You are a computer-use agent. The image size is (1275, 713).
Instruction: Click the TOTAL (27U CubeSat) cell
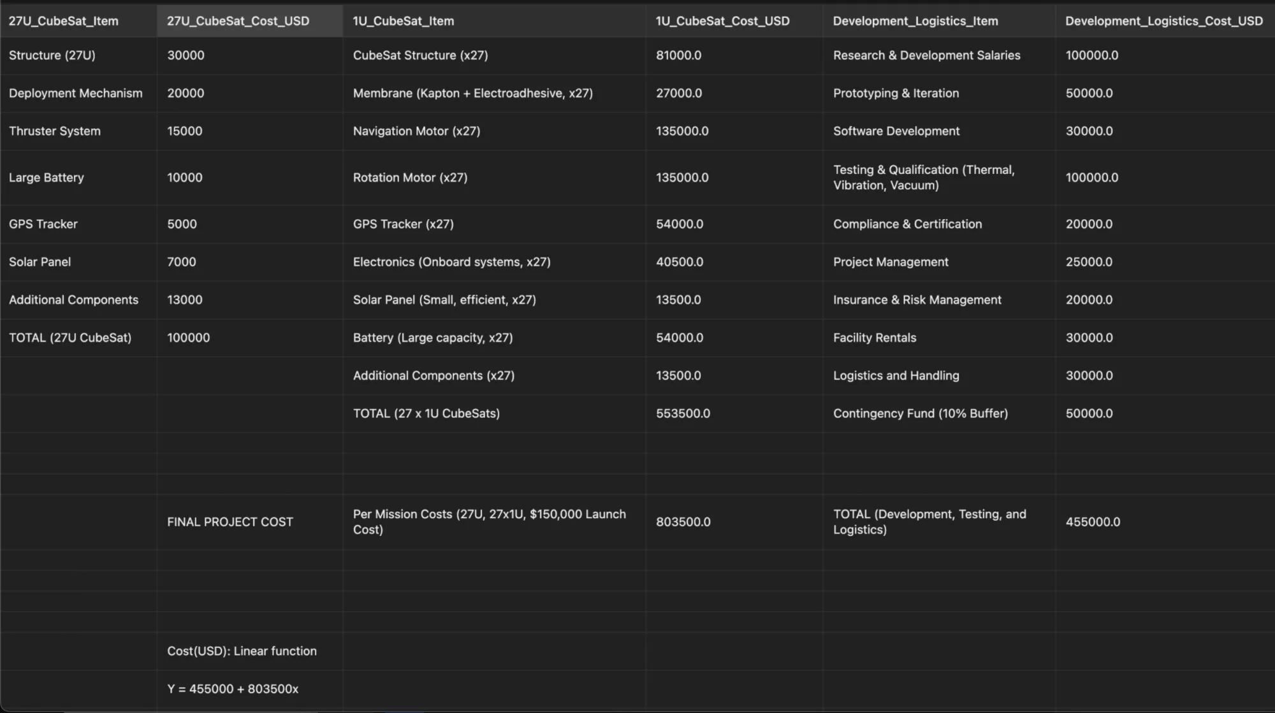[x=78, y=338]
